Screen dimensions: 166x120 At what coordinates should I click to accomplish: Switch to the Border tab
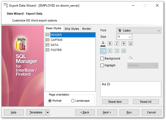[x=86, y=29]
